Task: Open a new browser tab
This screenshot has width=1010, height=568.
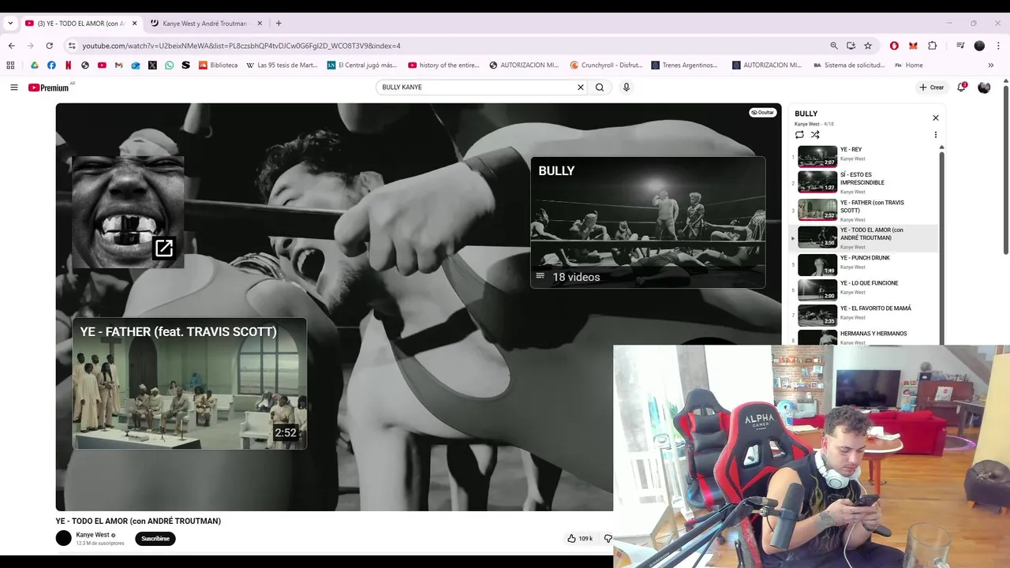Action: [279, 24]
